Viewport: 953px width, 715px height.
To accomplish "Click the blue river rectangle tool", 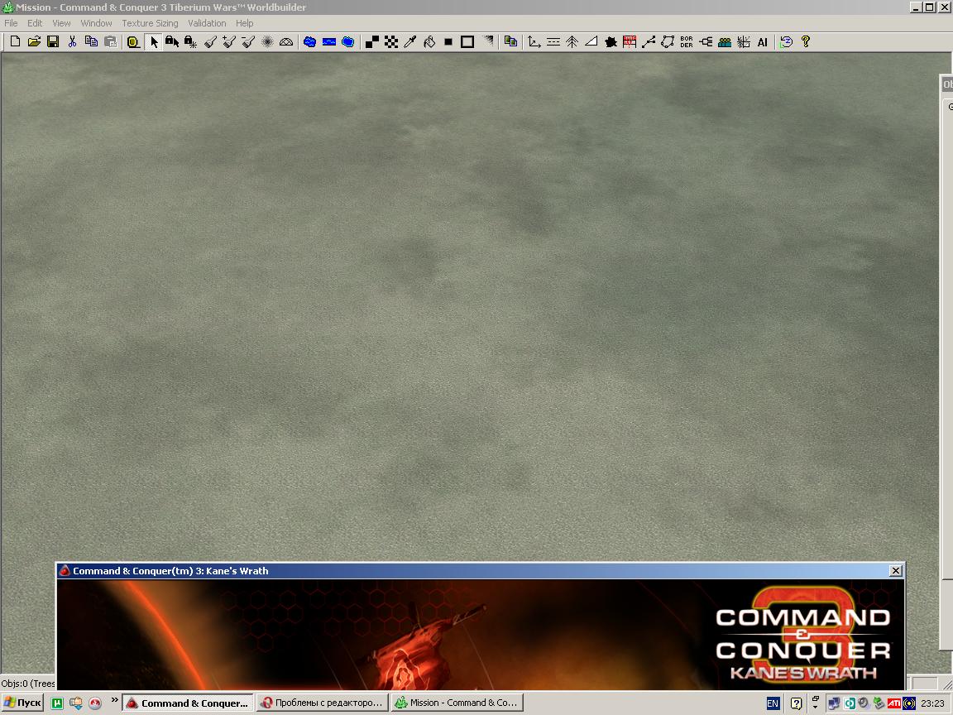I will (x=328, y=41).
